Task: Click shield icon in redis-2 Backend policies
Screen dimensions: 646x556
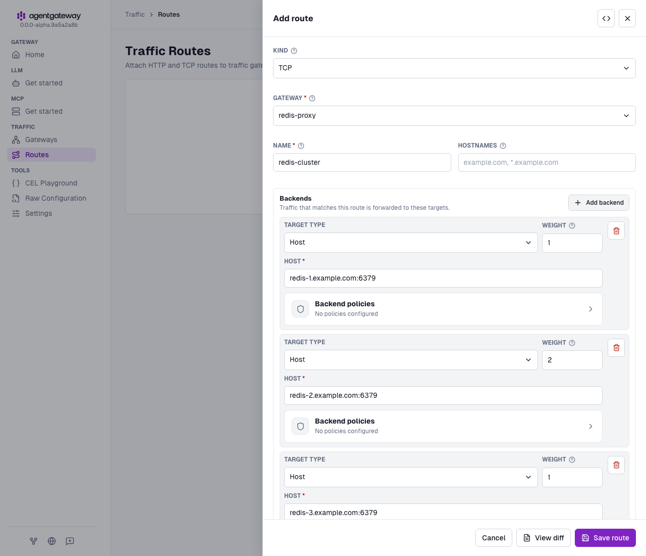Action: [x=300, y=426]
